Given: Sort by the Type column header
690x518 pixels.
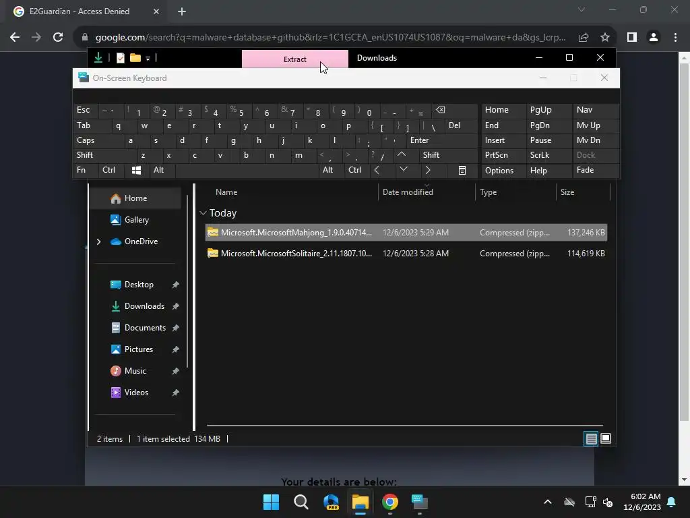Looking at the screenshot, I should [488, 192].
